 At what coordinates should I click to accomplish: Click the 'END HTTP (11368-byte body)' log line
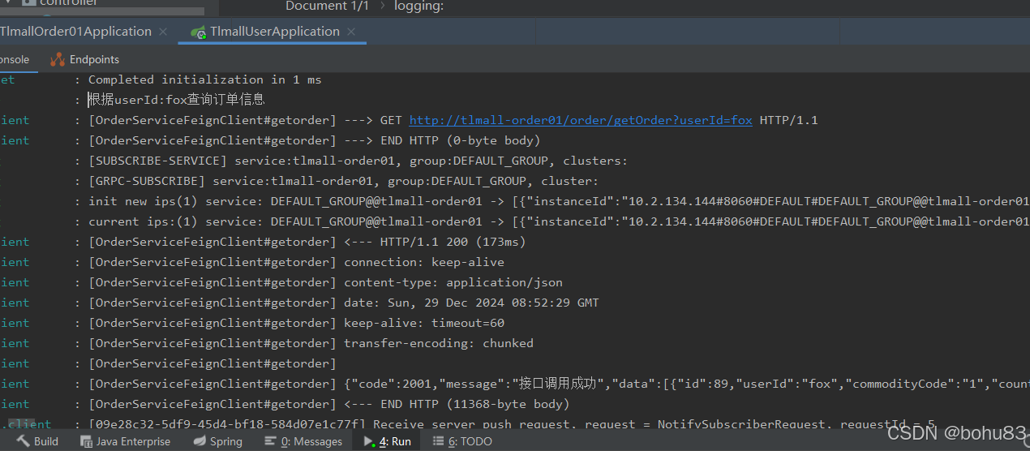click(x=329, y=404)
